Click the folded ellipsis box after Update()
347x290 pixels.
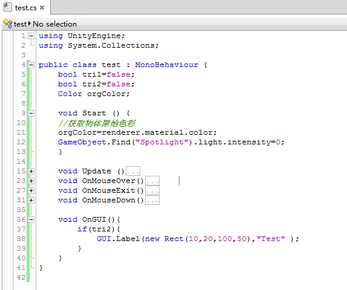[x=133, y=171]
